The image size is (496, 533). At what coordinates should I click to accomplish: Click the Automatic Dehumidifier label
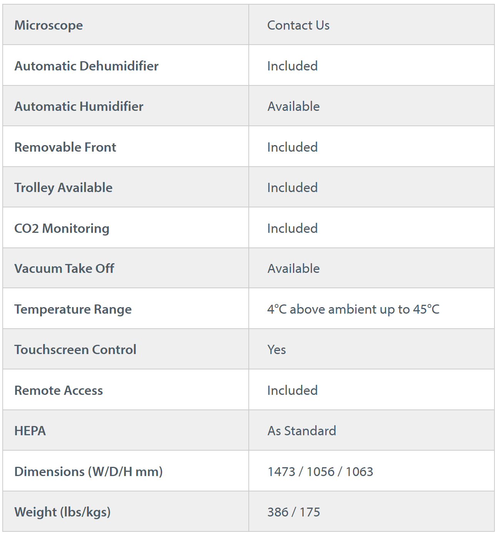coord(86,66)
